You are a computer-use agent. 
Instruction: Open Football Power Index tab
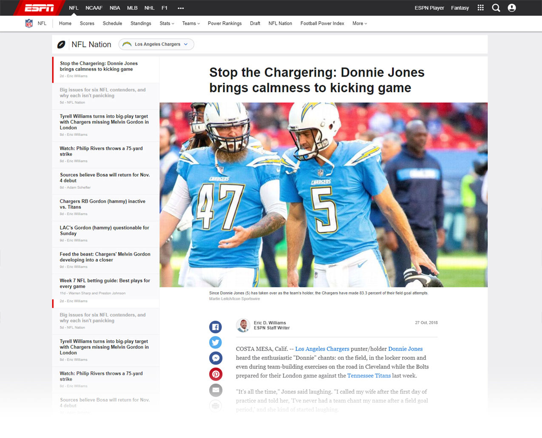(322, 23)
